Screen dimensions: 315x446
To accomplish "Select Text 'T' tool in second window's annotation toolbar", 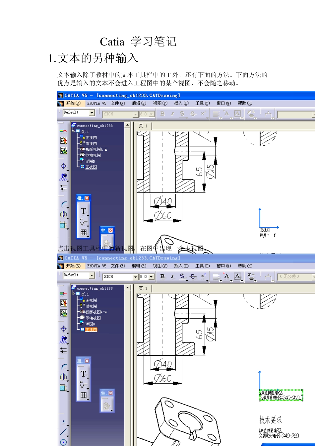I will [84, 374].
